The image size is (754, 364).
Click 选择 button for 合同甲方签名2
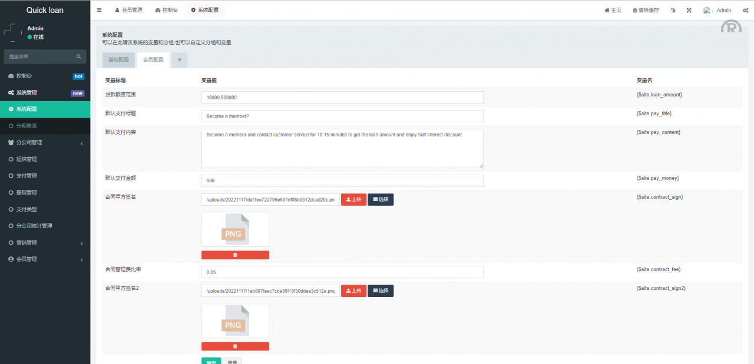tap(381, 290)
